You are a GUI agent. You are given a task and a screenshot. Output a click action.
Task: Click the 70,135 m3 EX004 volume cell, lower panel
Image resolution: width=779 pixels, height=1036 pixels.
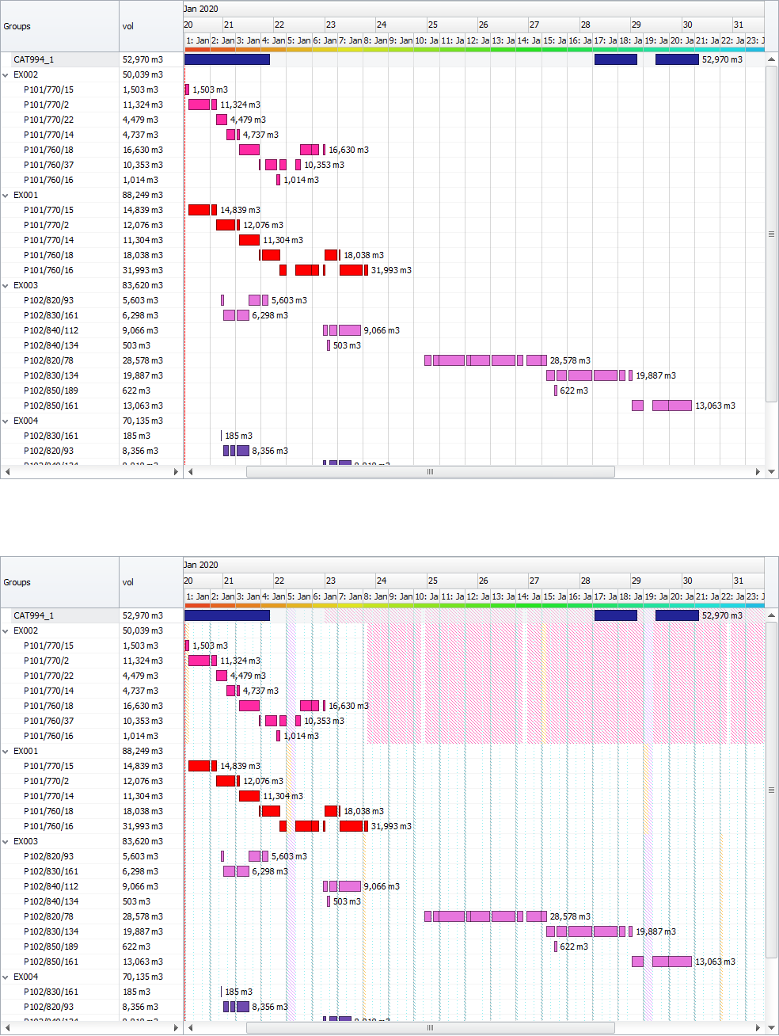click(151, 977)
